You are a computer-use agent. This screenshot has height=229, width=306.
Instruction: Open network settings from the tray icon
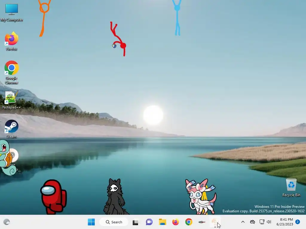click(x=262, y=222)
